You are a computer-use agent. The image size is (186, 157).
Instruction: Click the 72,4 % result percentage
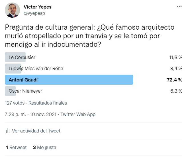[x=174, y=80]
